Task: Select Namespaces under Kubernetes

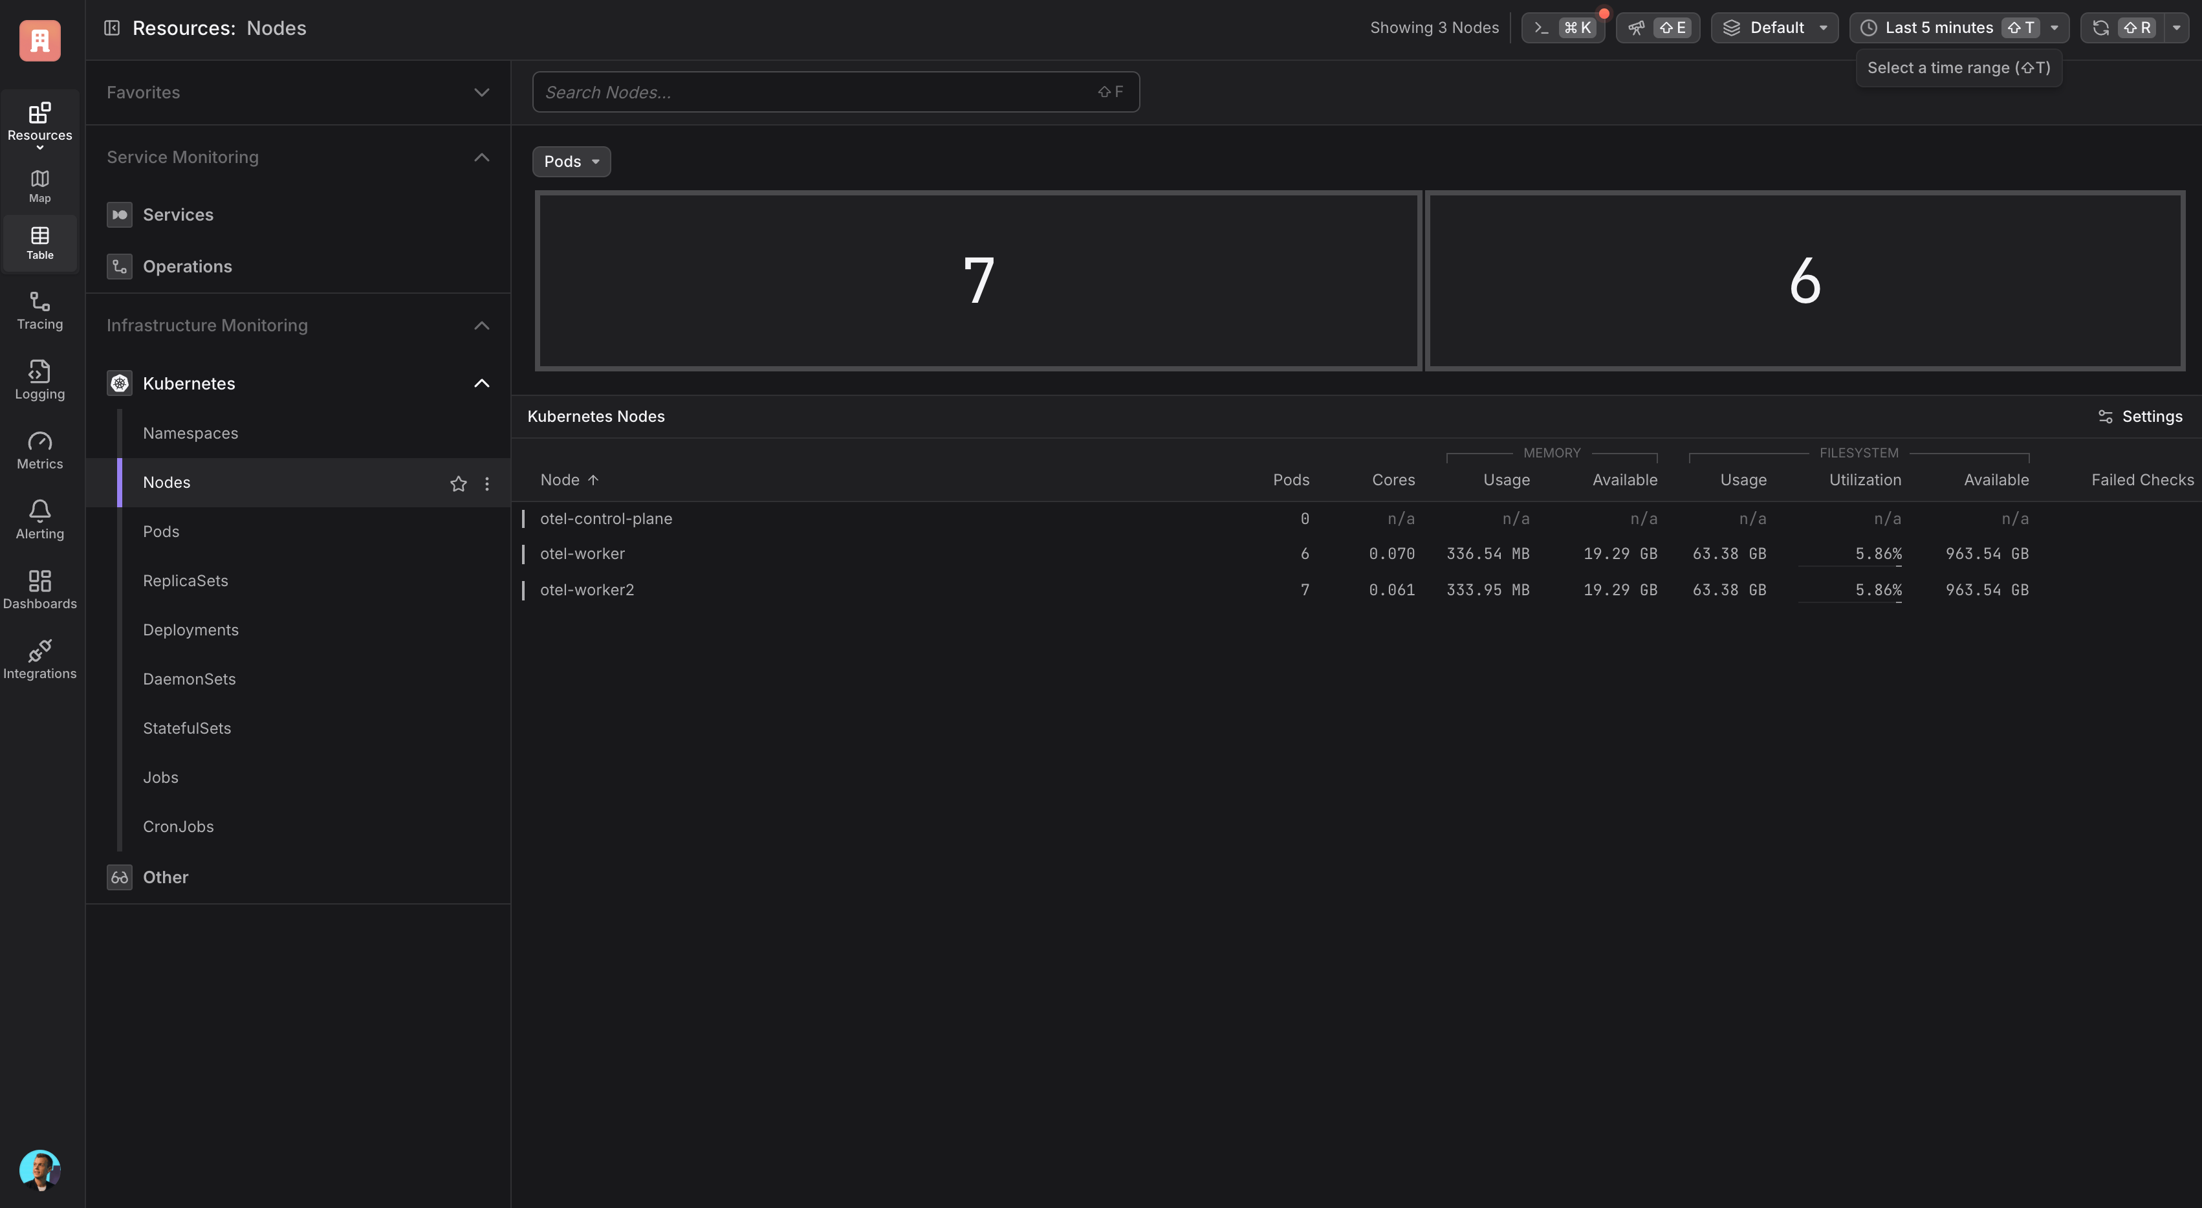Action: click(191, 434)
